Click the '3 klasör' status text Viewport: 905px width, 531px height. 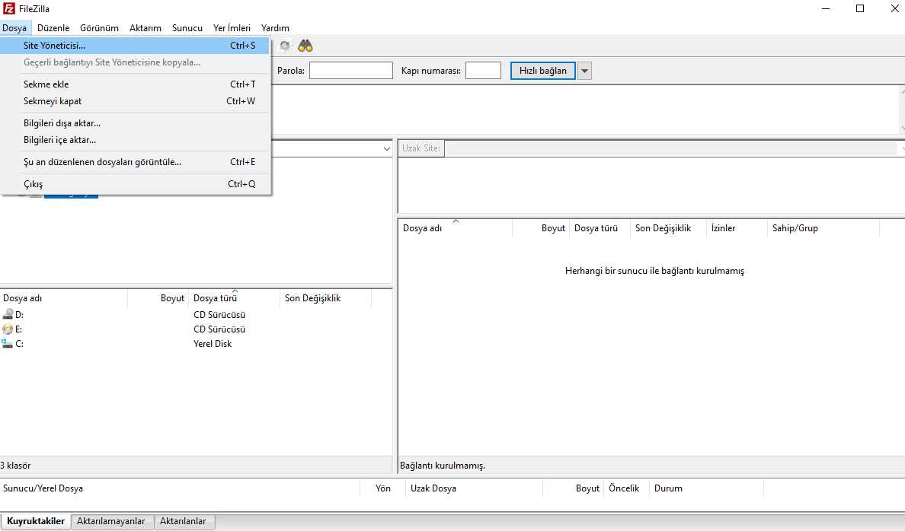click(x=15, y=466)
